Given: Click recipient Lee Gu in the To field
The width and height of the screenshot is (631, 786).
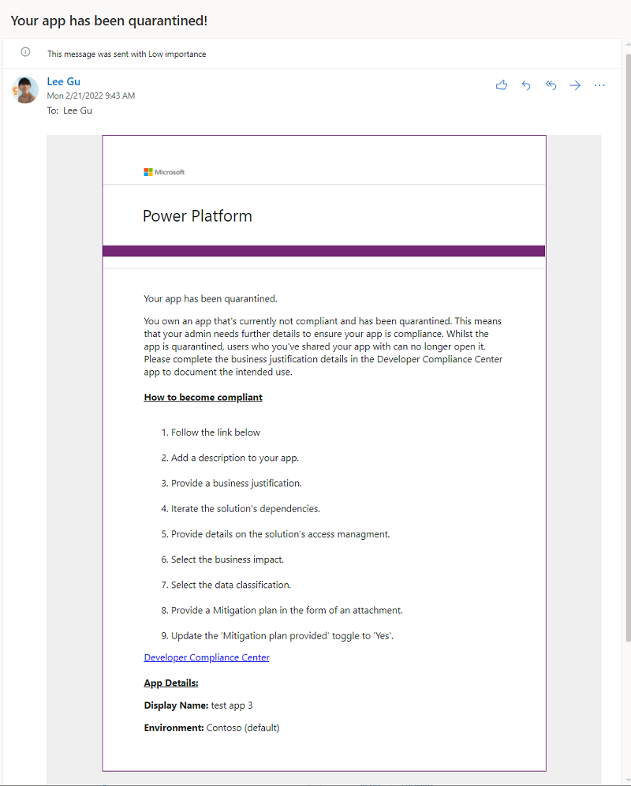Looking at the screenshot, I should tap(77, 110).
